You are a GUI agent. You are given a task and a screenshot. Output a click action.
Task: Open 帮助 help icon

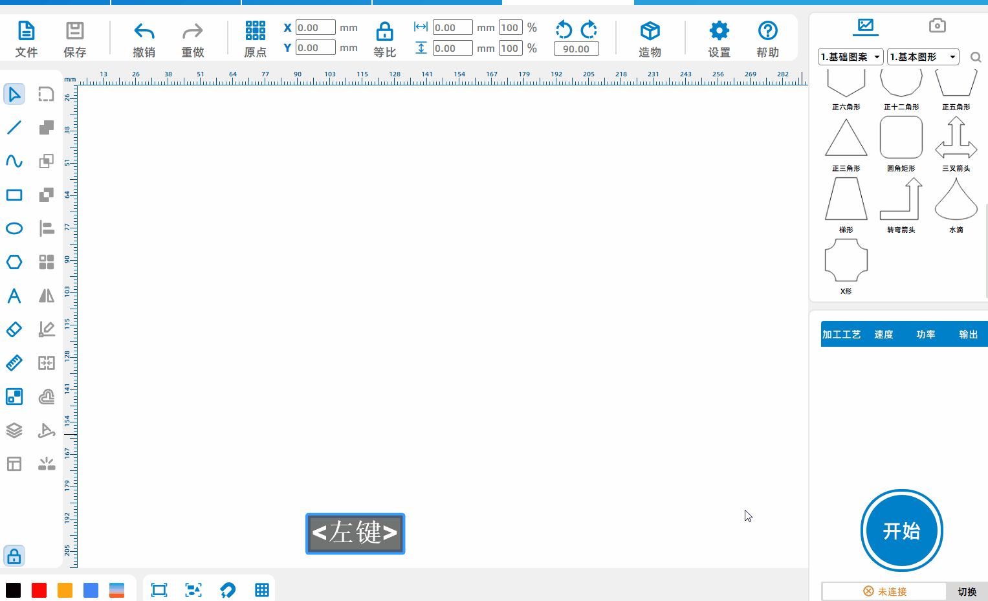(x=767, y=30)
